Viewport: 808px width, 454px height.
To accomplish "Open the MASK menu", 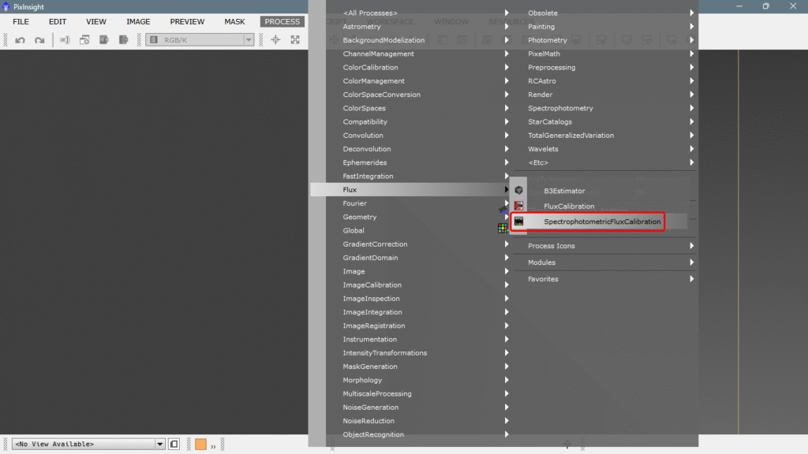I will tap(234, 21).
